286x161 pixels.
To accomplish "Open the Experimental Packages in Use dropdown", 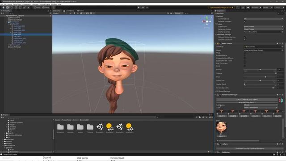I will point(222,8).
